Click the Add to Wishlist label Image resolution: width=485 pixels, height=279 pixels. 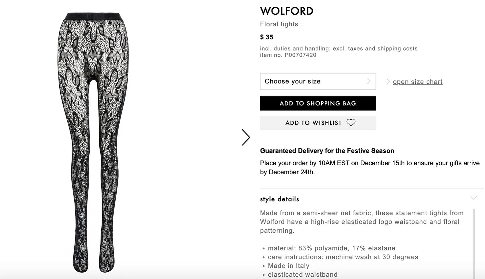point(313,123)
